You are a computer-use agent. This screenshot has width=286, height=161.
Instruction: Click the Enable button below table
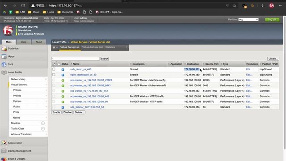56,112
